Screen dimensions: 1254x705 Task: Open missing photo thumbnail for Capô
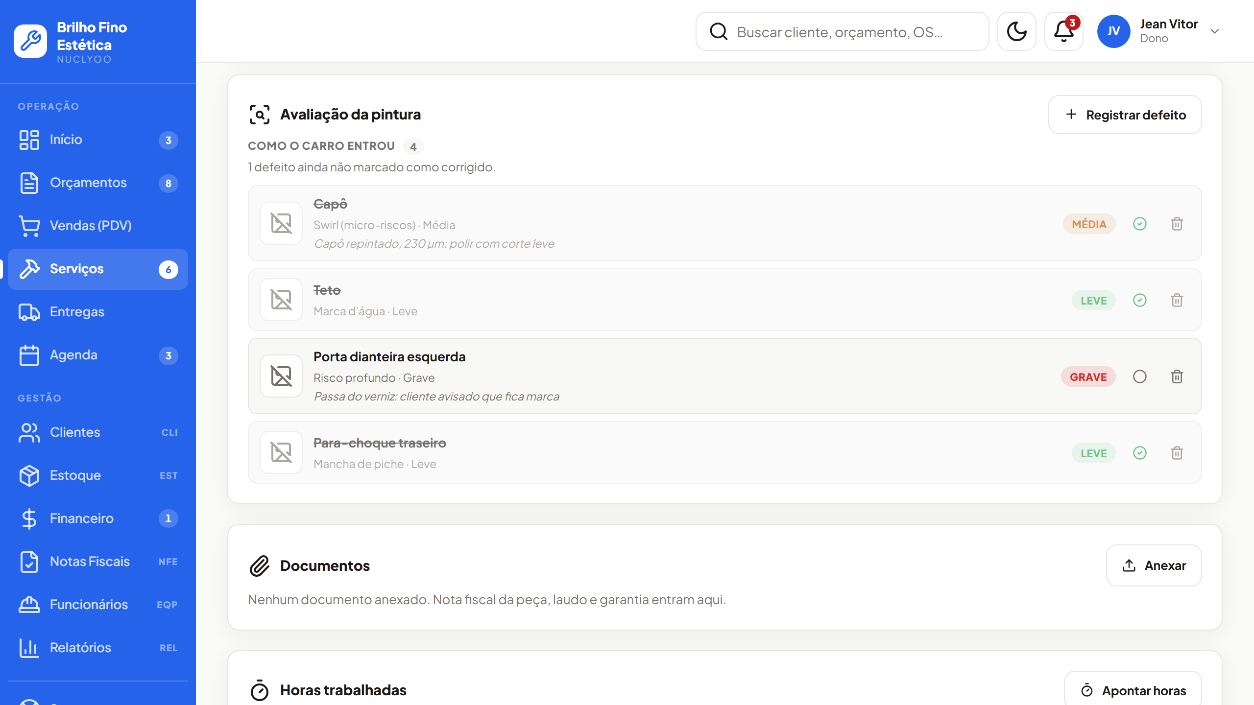click(281, 223)
